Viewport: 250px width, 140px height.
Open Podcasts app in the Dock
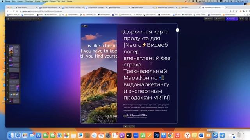pos(122,135)
